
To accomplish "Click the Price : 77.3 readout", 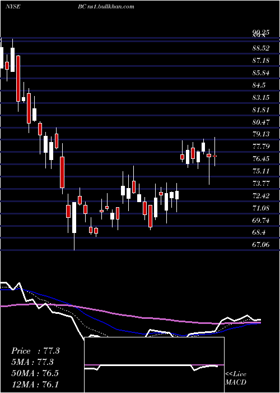I will pos(35,351).
